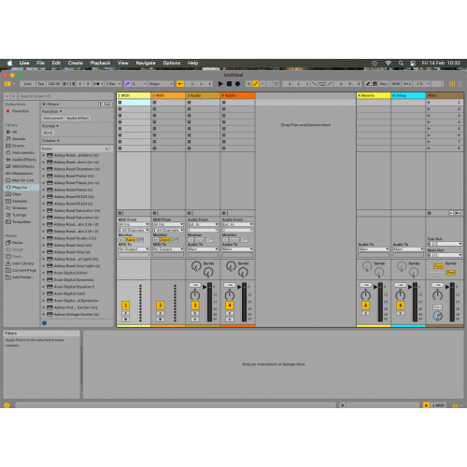Set track 2 monitor to Off

[x=175, y=240]
